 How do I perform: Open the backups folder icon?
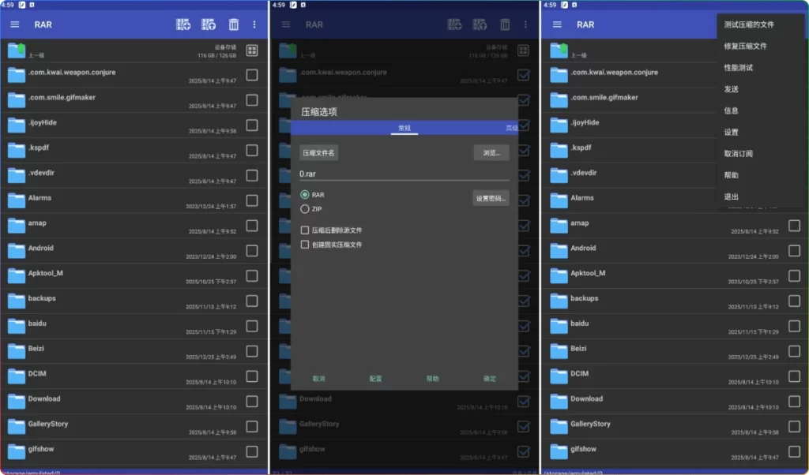pos(17,300)
